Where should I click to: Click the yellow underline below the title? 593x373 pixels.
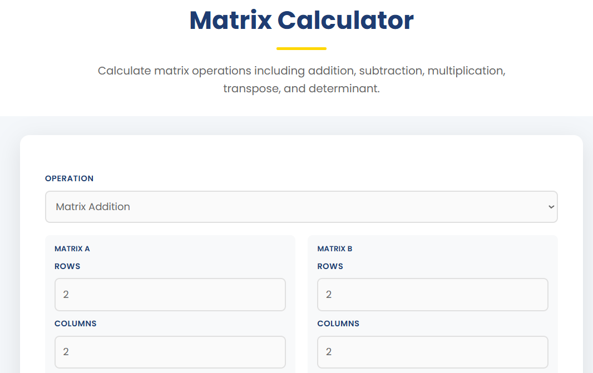point(301,48)
